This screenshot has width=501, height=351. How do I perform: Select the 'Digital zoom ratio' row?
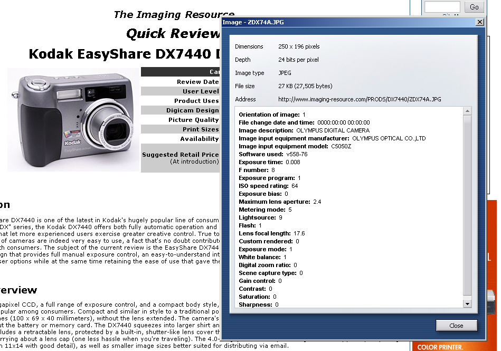(268, 265)
